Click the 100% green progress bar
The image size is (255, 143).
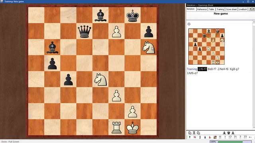(x=231, y=142)
